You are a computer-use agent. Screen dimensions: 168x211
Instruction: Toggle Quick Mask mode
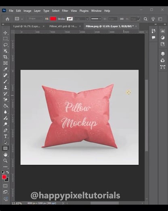click(x=5, y=186)
